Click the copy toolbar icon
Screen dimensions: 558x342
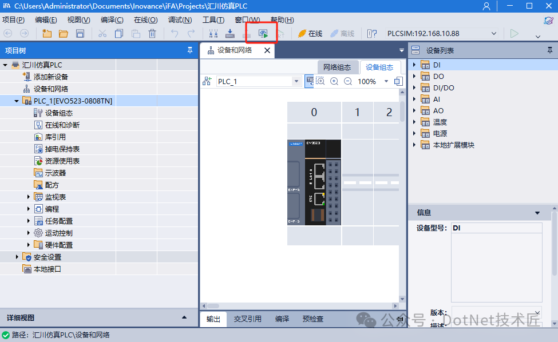point(119,33)
